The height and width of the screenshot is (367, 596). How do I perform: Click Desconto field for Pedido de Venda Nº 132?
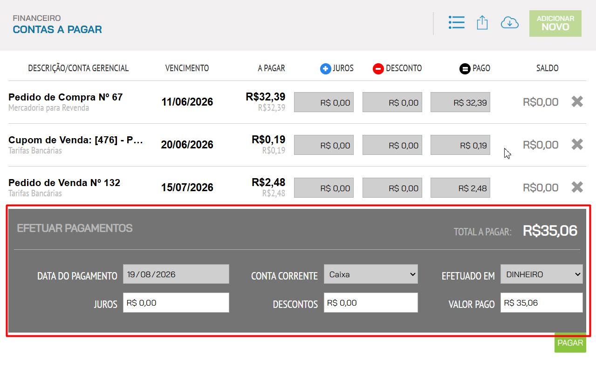[392, 188]
